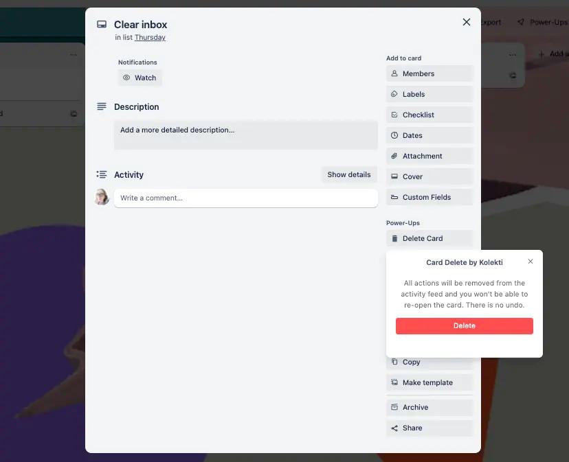Viewport: 569px width, 462px height.
Task: Copy this card
Action: click(x=429, y=362)
